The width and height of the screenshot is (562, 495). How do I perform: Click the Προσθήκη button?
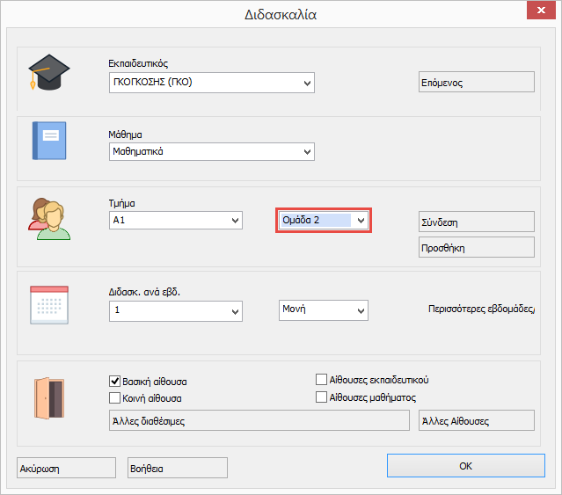[477, 247]
